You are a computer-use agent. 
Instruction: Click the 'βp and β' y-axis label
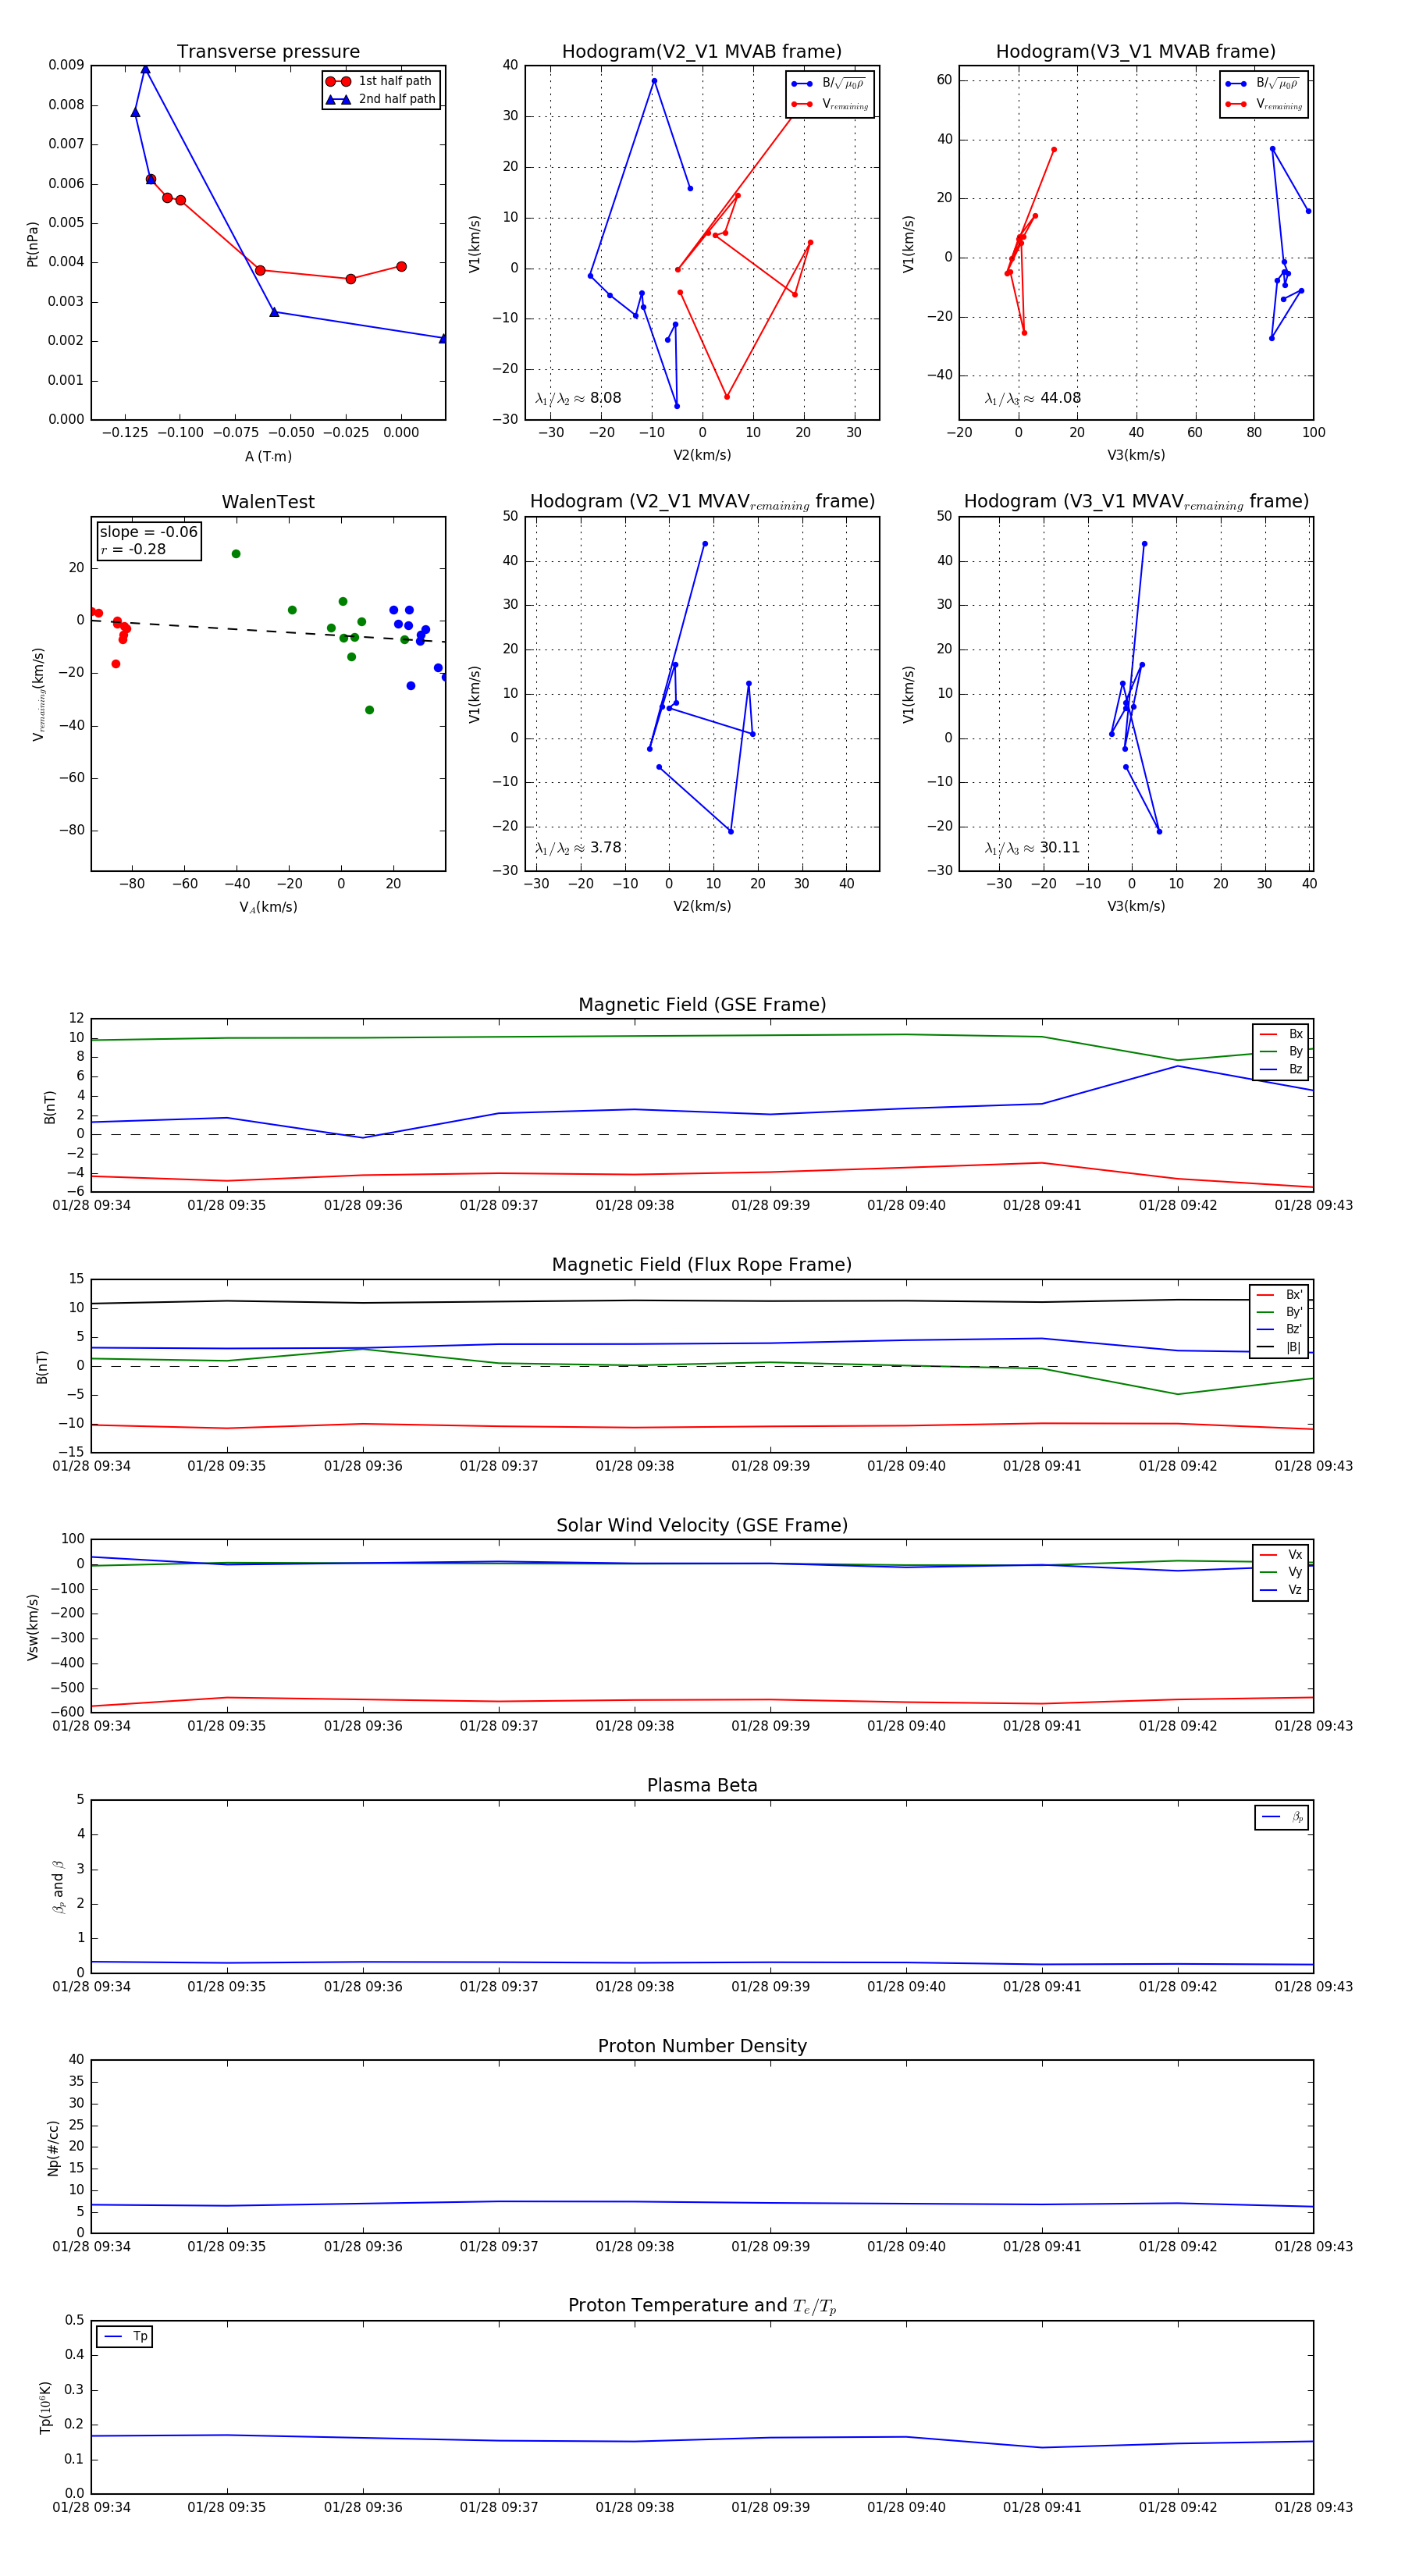click(58, 1886)
